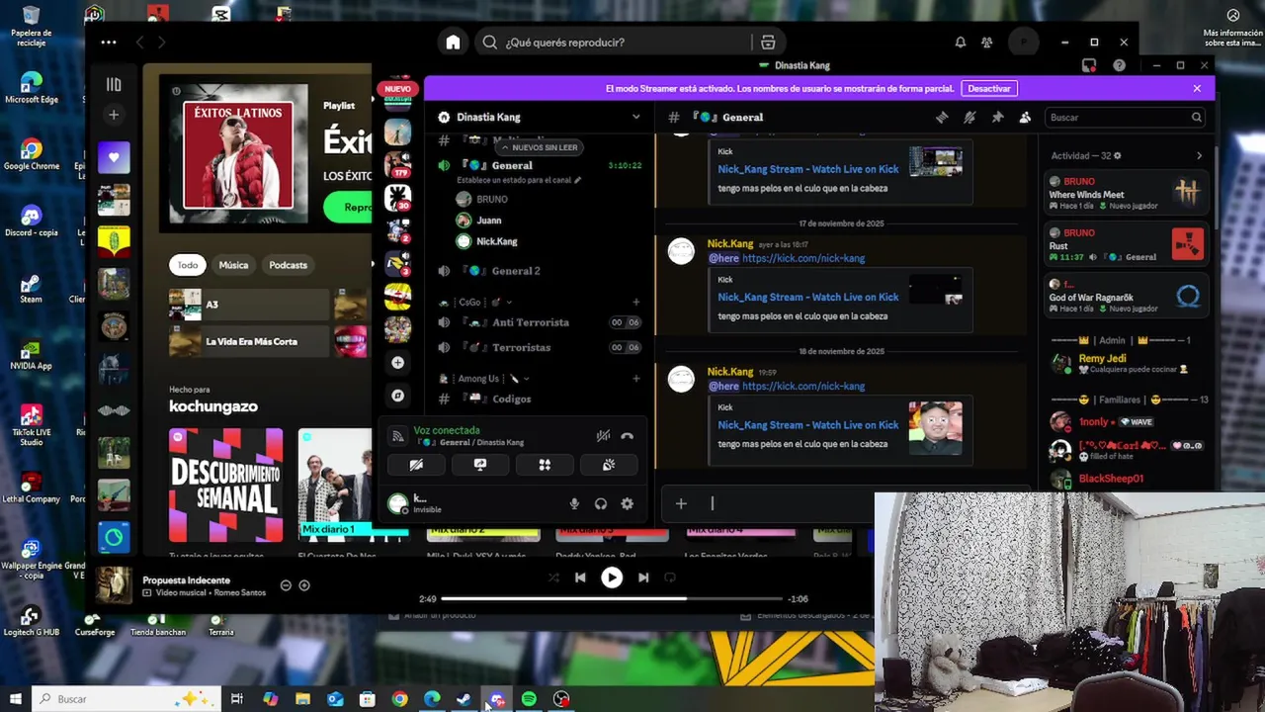Share your screen in Discord

(480, 465)
